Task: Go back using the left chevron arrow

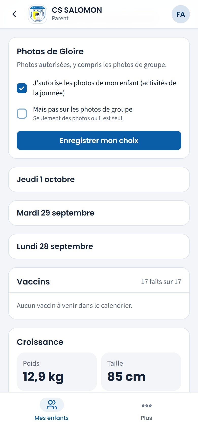Action: [14, 14]
